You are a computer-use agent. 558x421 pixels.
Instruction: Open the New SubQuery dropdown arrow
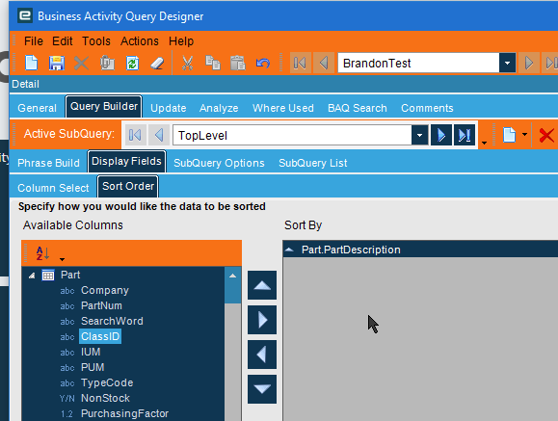coord(524,135)
